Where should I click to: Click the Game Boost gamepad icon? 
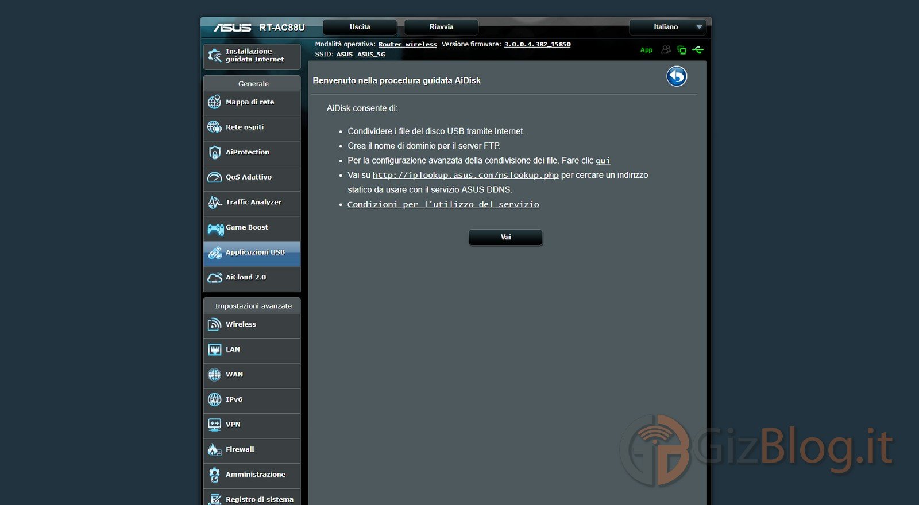tap(215, 230)
